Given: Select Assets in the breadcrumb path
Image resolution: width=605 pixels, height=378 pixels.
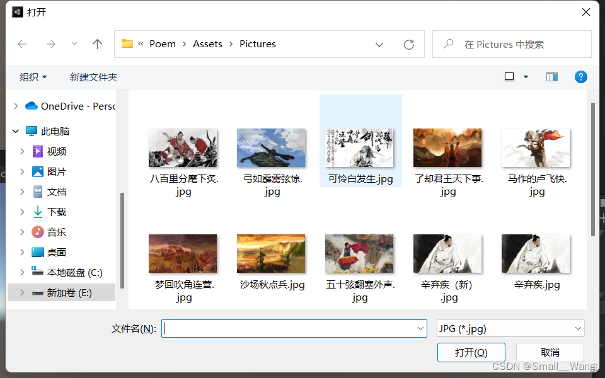Looking at the screenshot, I should point(207,44).
